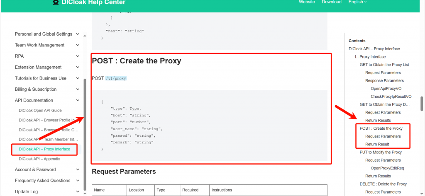This screenshot has height=196, width=425.
Task: Collapse API Documentation chevron
Action: [78, 100]
